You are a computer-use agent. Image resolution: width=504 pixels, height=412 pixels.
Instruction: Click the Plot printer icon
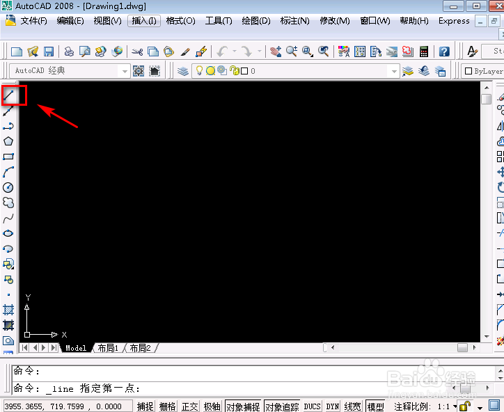[x=69, y=51]
